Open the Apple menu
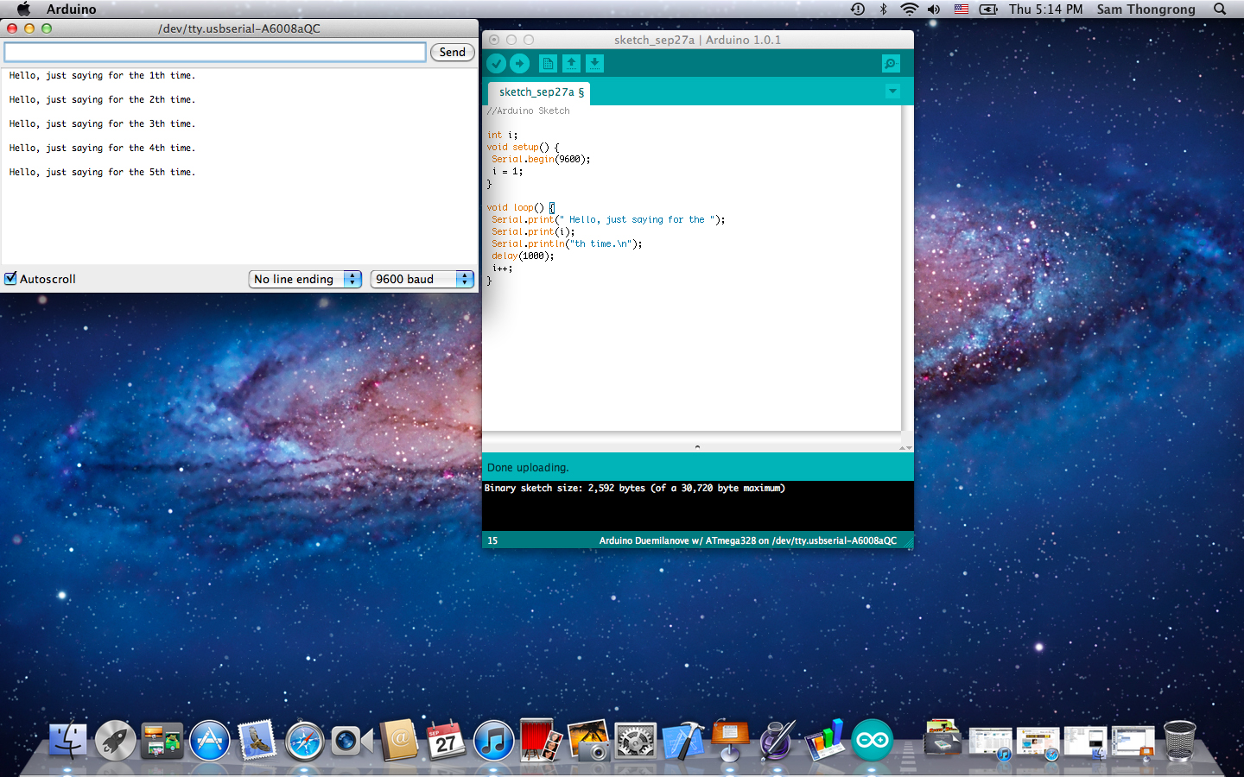Image resolution: width=1244 pixels, height=777 pixels. click(23, 9)
